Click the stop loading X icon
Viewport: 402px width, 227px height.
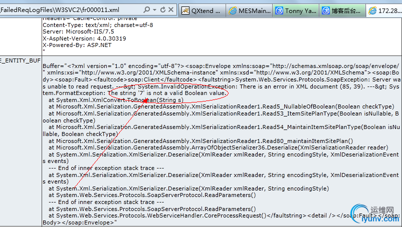(x=171, y=9)
